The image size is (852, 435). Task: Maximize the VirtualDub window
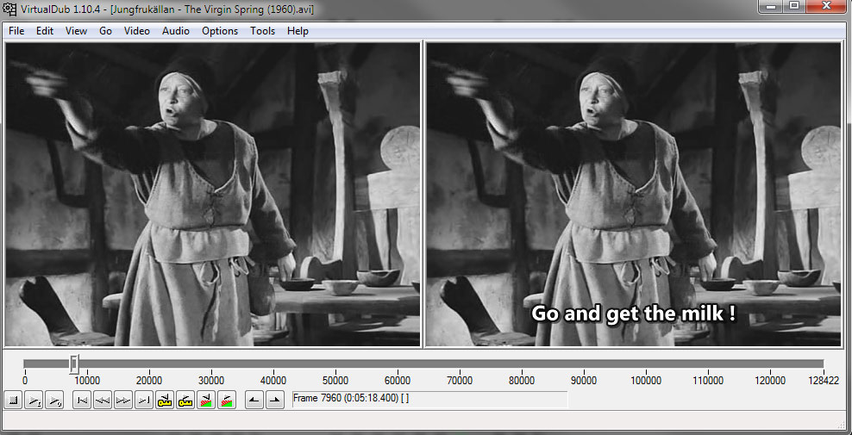tap(794, 6)
